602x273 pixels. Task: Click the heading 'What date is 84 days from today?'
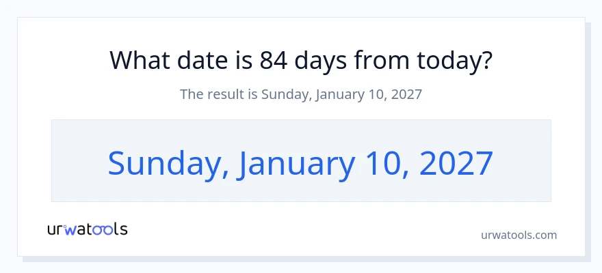point(300,60)
